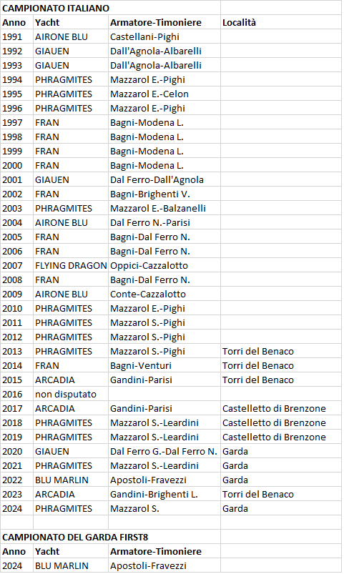
Task: Select the BLU MARLIN cell for 2022
Action: (71, 480)
